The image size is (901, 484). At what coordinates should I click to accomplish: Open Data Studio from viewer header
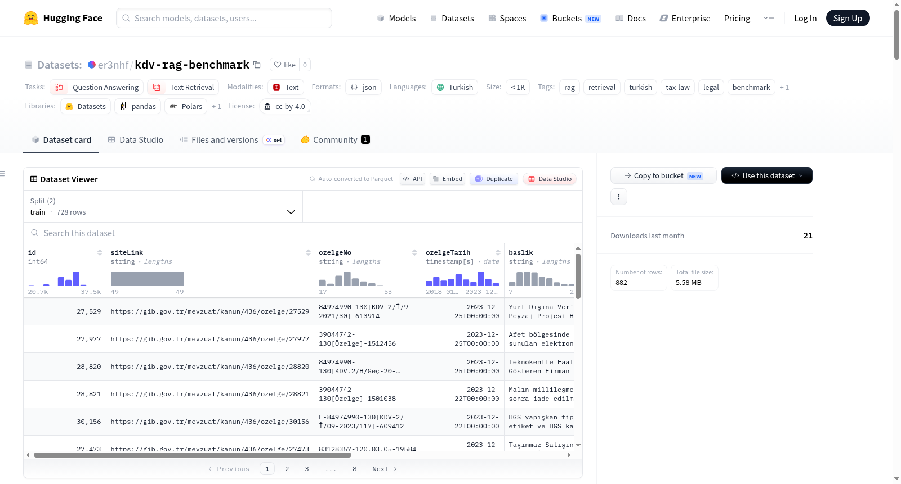tap(550, 179)
